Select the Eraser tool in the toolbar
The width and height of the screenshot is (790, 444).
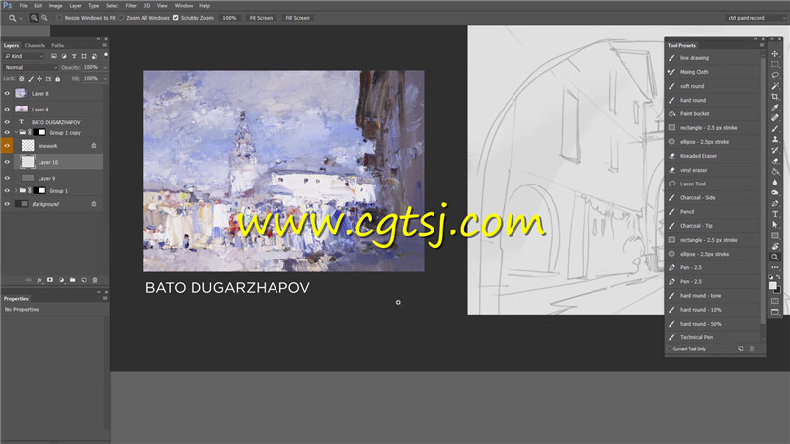coord(775,161)
